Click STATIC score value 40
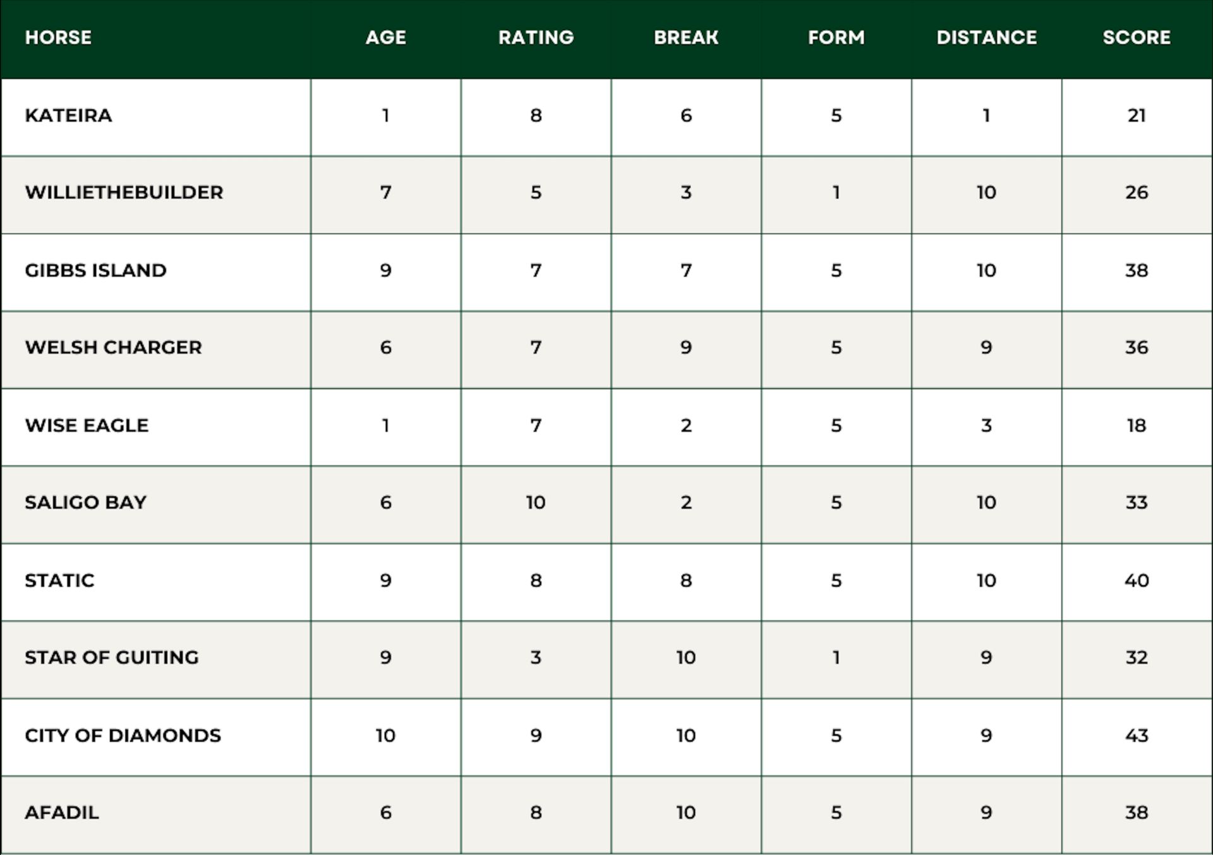1213x855 pixels. pyautogui.click(x=1137, y=580)
